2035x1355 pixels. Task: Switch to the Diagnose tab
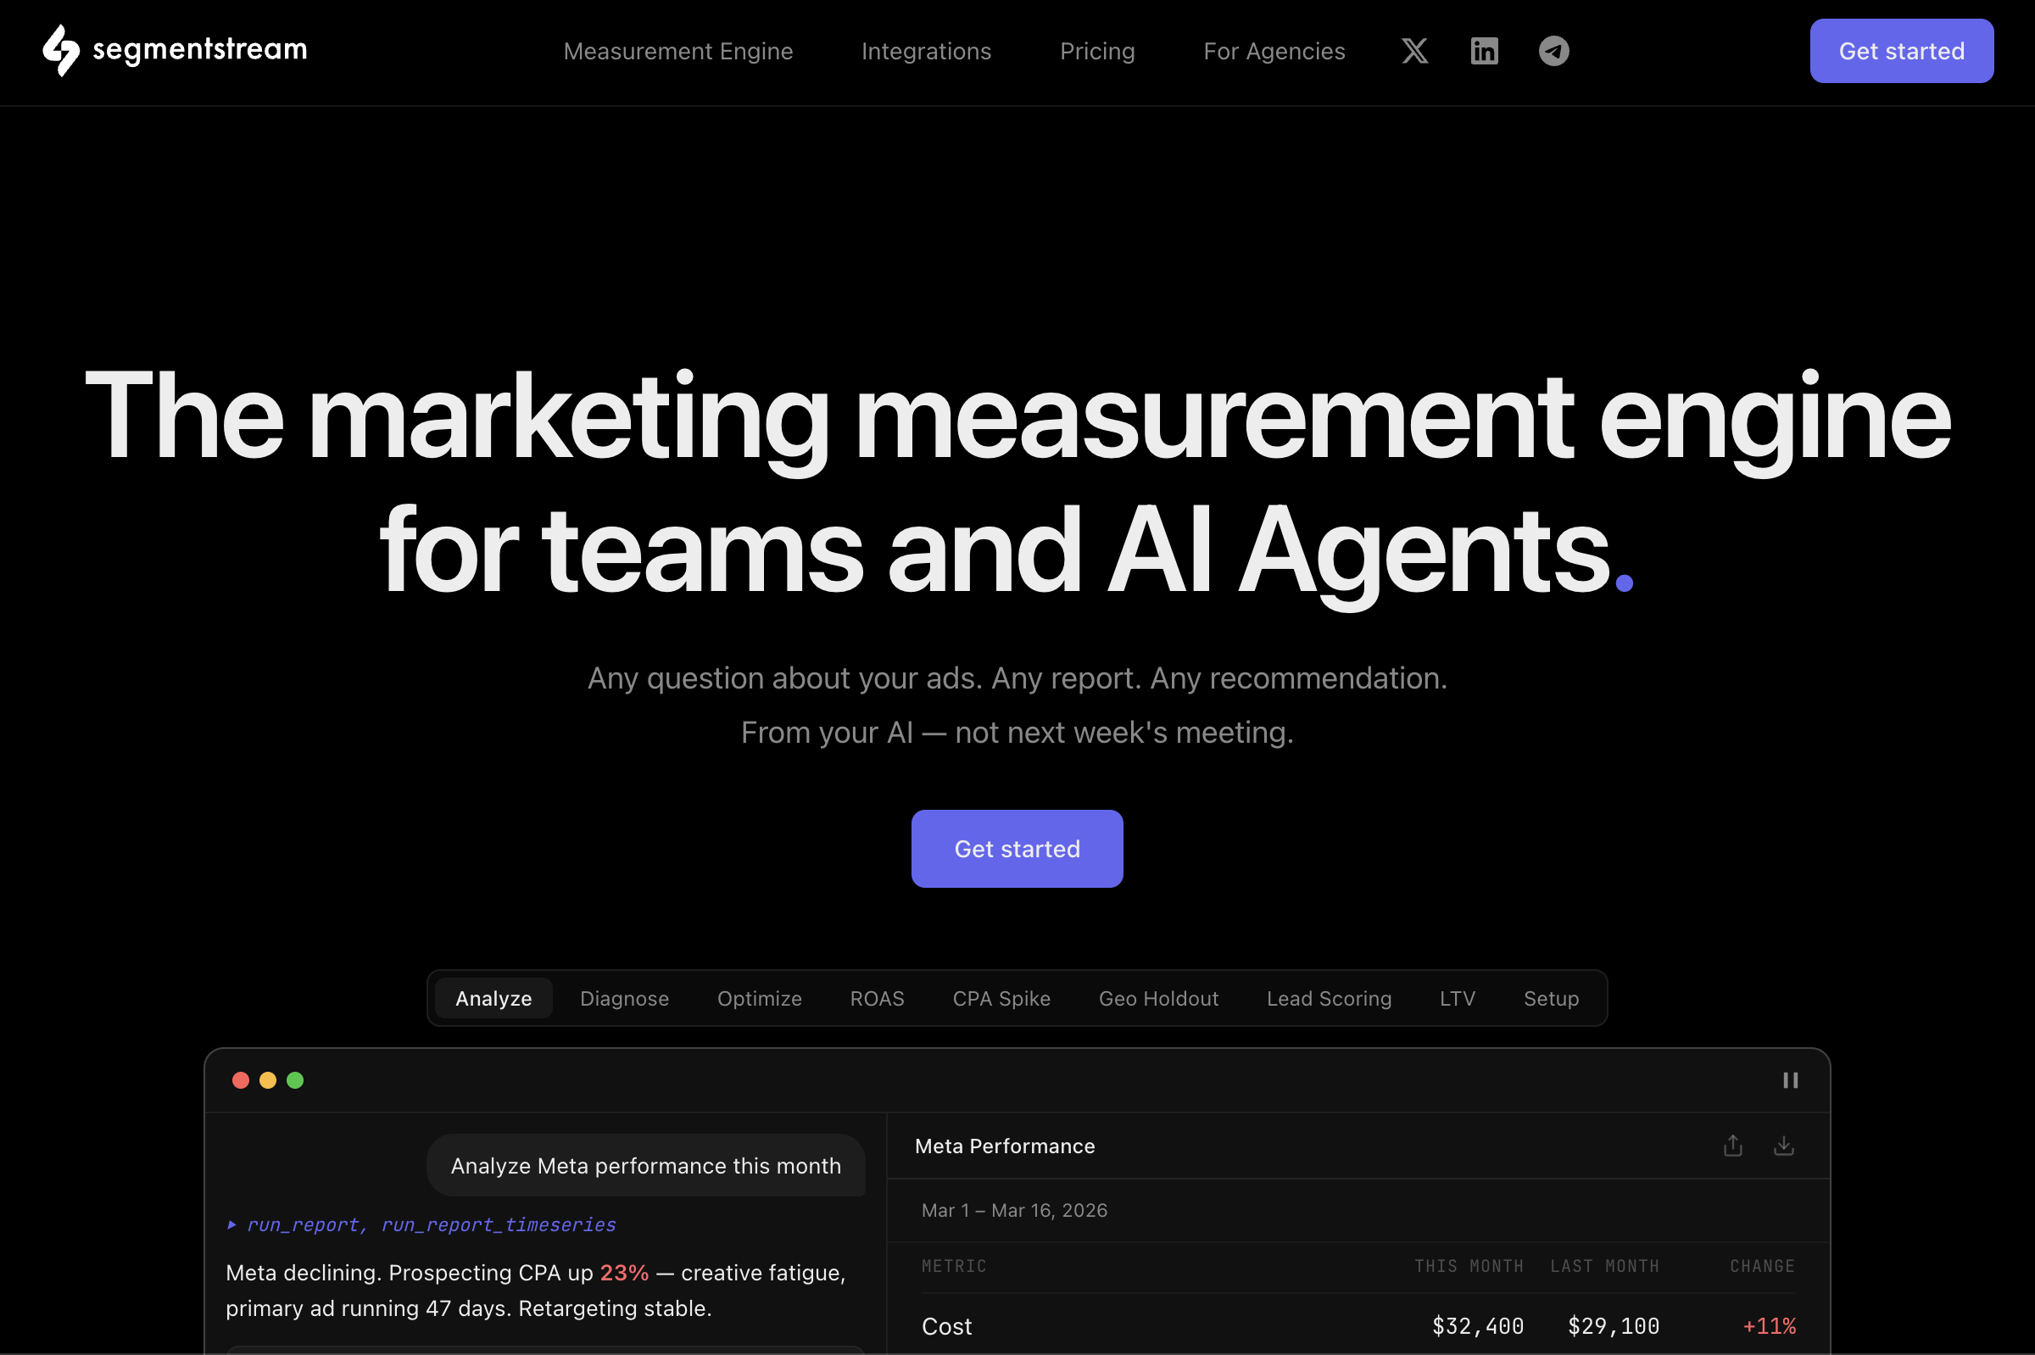pyautogui.click(x=624, y=998)
